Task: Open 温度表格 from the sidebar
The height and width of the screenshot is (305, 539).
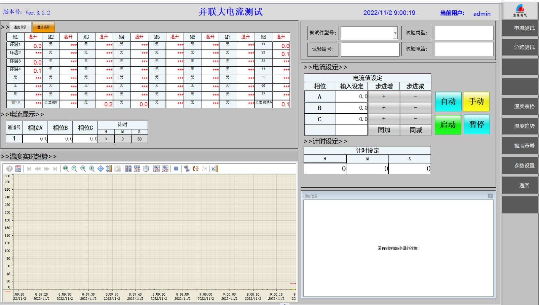Action: coord(524,107)
